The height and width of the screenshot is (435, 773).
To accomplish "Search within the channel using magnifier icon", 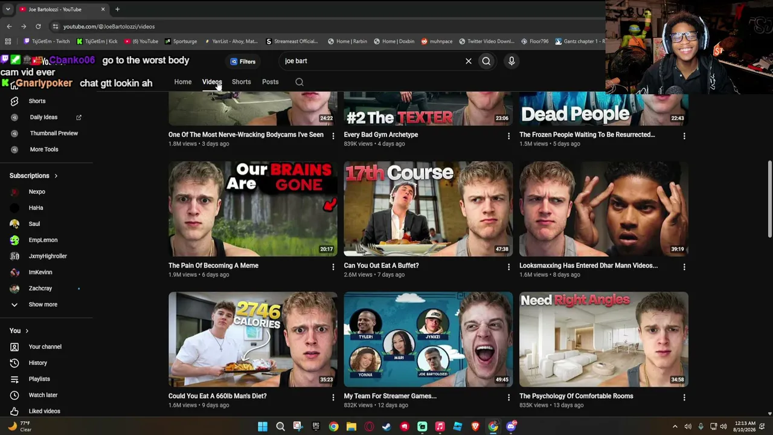I will point(300,82).
